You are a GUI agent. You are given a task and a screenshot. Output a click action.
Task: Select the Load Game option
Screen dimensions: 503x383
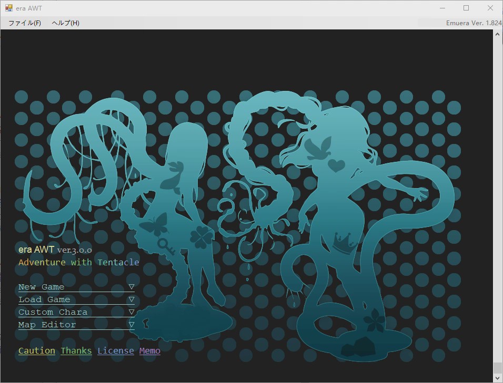44,299
